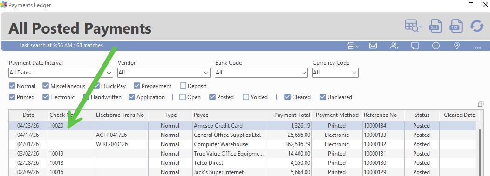Toggle the Miscellaneous checkbox
Viewport: 490px width, 176px height.
click(46, 86)
